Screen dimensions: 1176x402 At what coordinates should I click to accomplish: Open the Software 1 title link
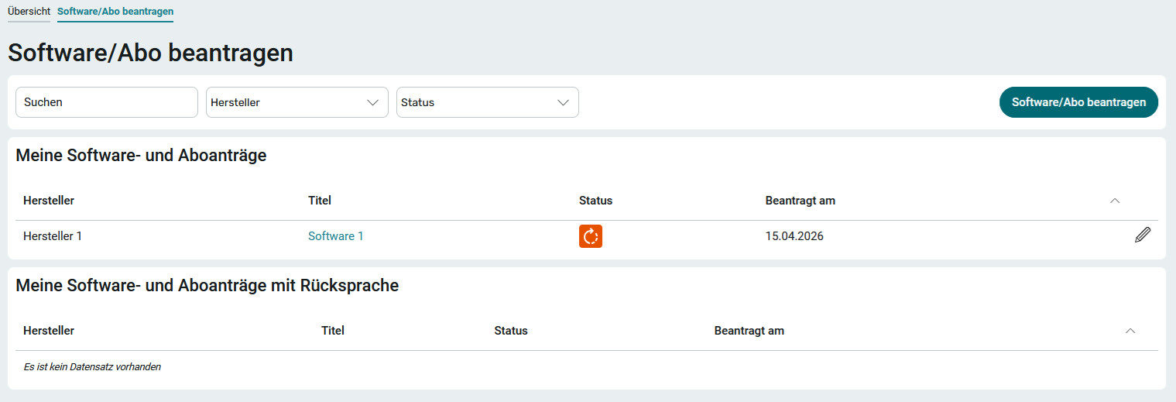(335, 236)
